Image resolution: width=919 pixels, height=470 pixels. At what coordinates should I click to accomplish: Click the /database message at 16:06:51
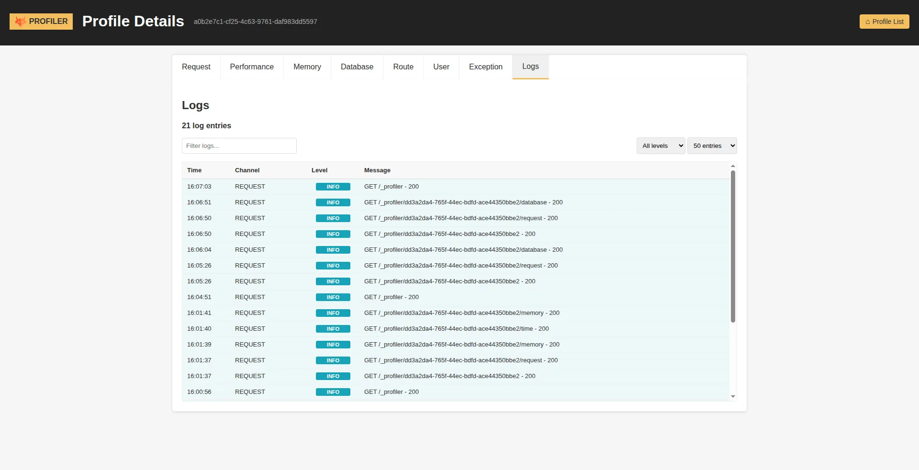tap(463, 202)
